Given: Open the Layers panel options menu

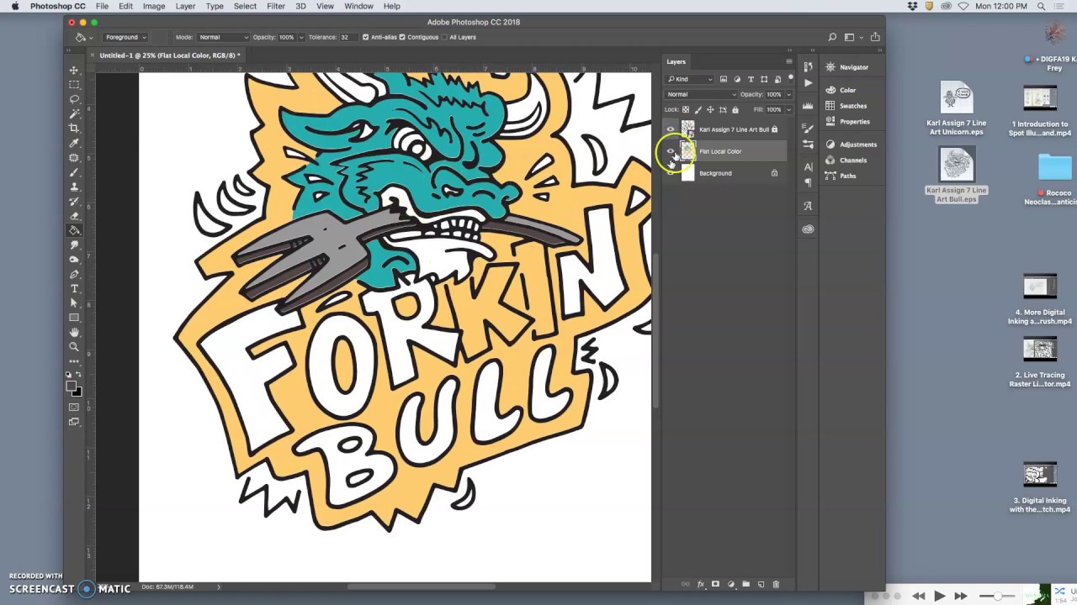Looking at the screenshot, I should pos(789,61).
